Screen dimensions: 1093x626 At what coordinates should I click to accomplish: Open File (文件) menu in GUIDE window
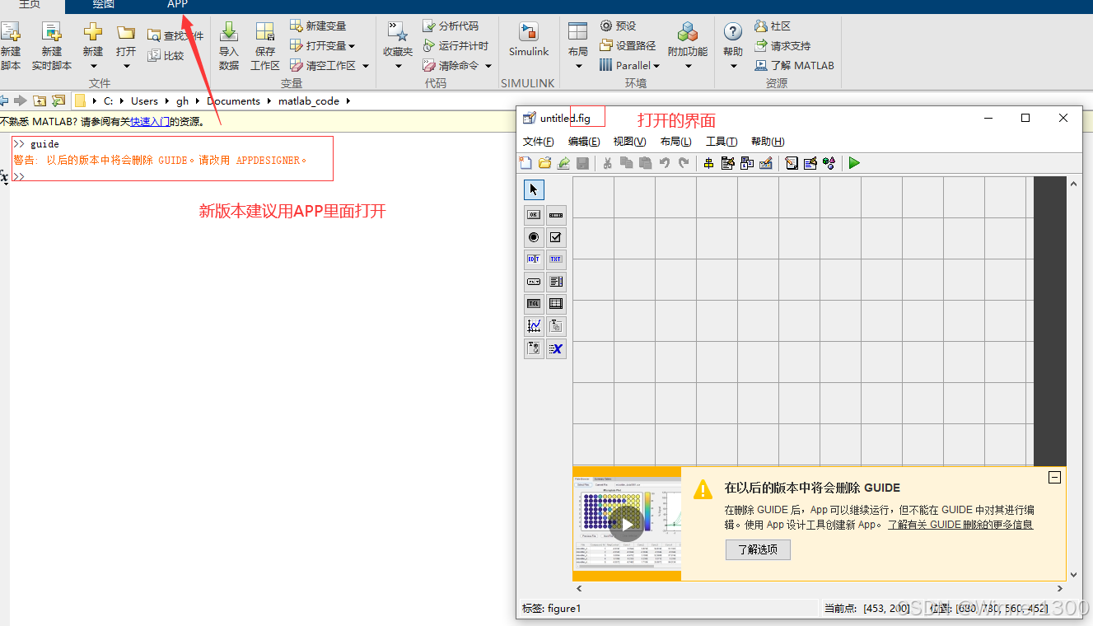point(539,142)
